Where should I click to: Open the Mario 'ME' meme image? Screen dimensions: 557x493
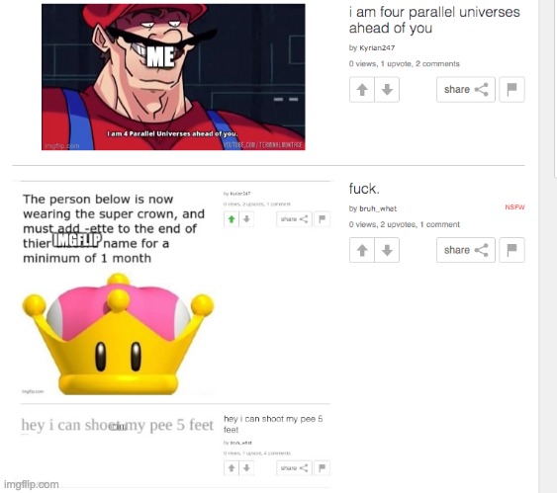coord(173,77)
